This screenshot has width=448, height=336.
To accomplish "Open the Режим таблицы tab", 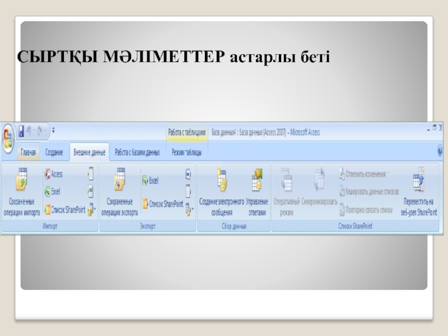I will pyautogui.click(x=186, y=152).
